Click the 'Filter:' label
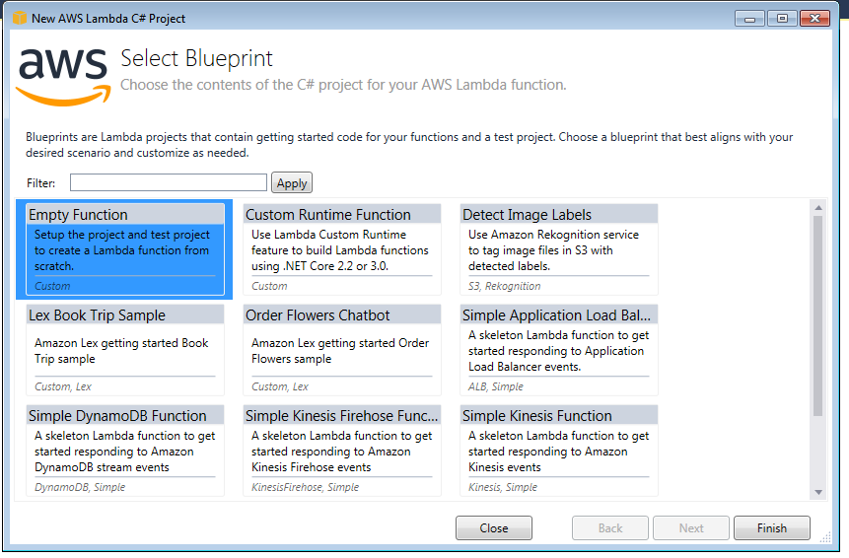This screenshot has height=558, width=849. click(41, 183)
